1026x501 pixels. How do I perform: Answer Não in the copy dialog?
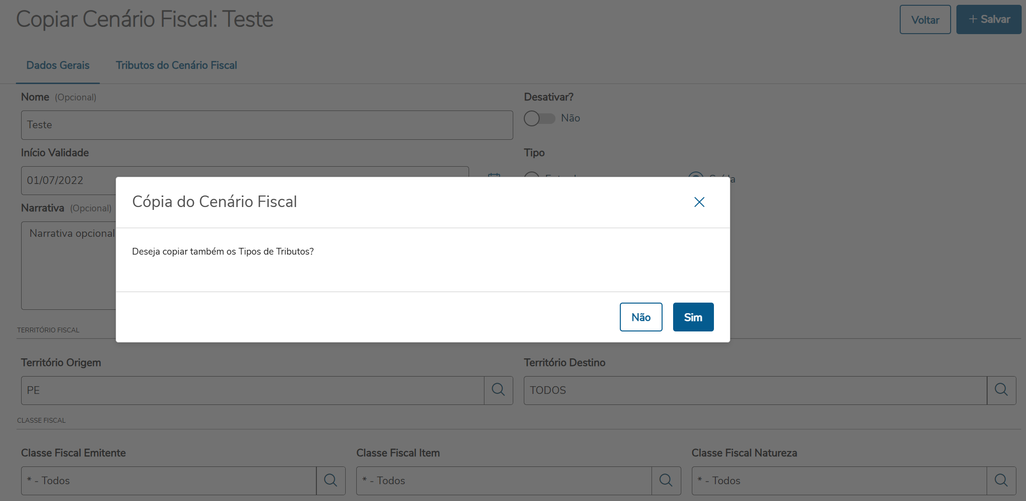coord(640,317)
